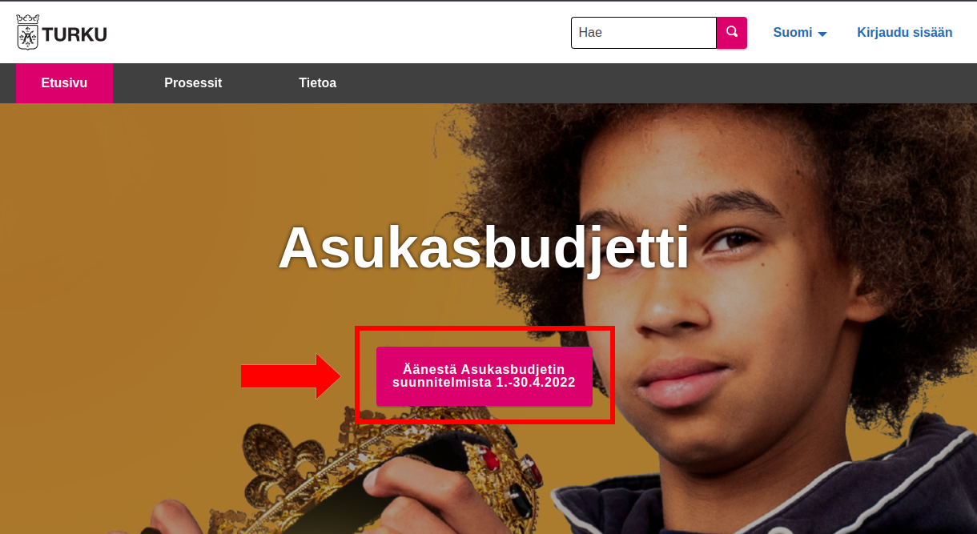Click the red arrow pointing at the button

[x=291, y=375]
